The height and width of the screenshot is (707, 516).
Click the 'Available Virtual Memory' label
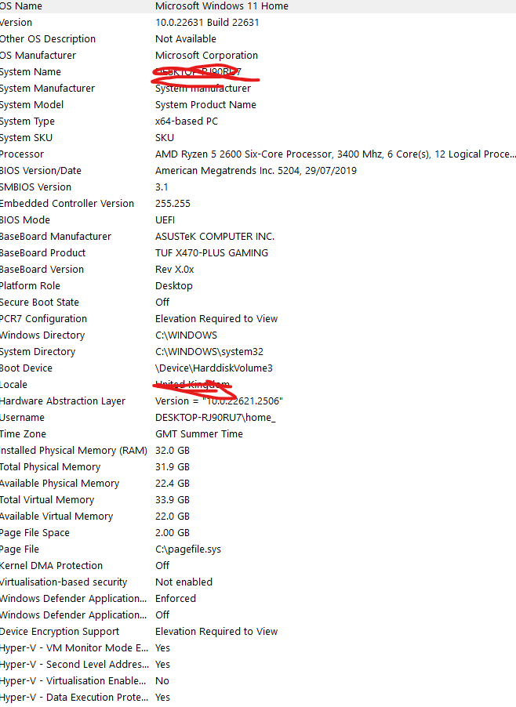point(56,517)
